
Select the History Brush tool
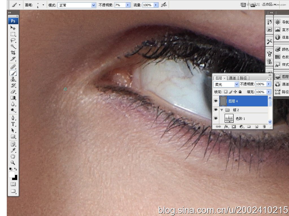pos(13,85)
